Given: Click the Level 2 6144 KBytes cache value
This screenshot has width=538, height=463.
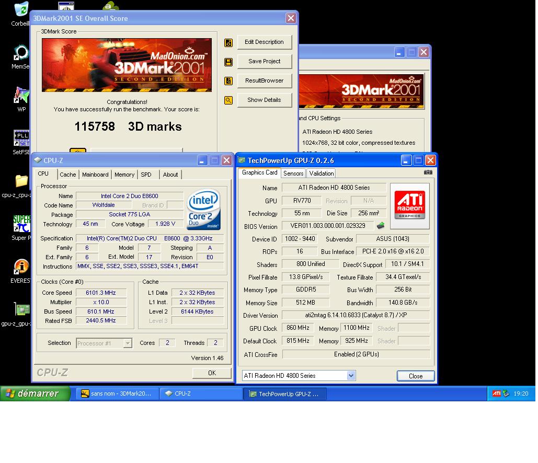Looking at the screenshot, I should coord(197,311).
